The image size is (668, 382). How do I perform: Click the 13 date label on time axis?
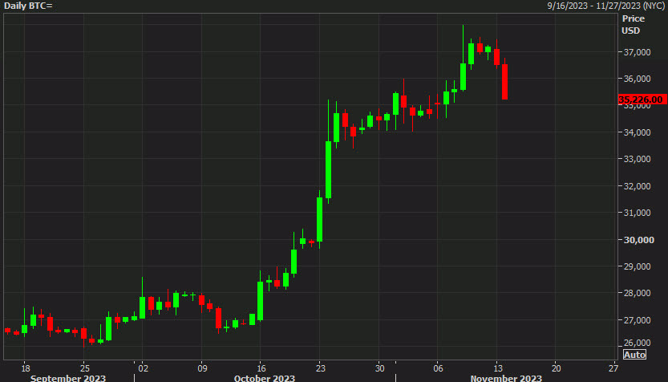pos(497,368)
